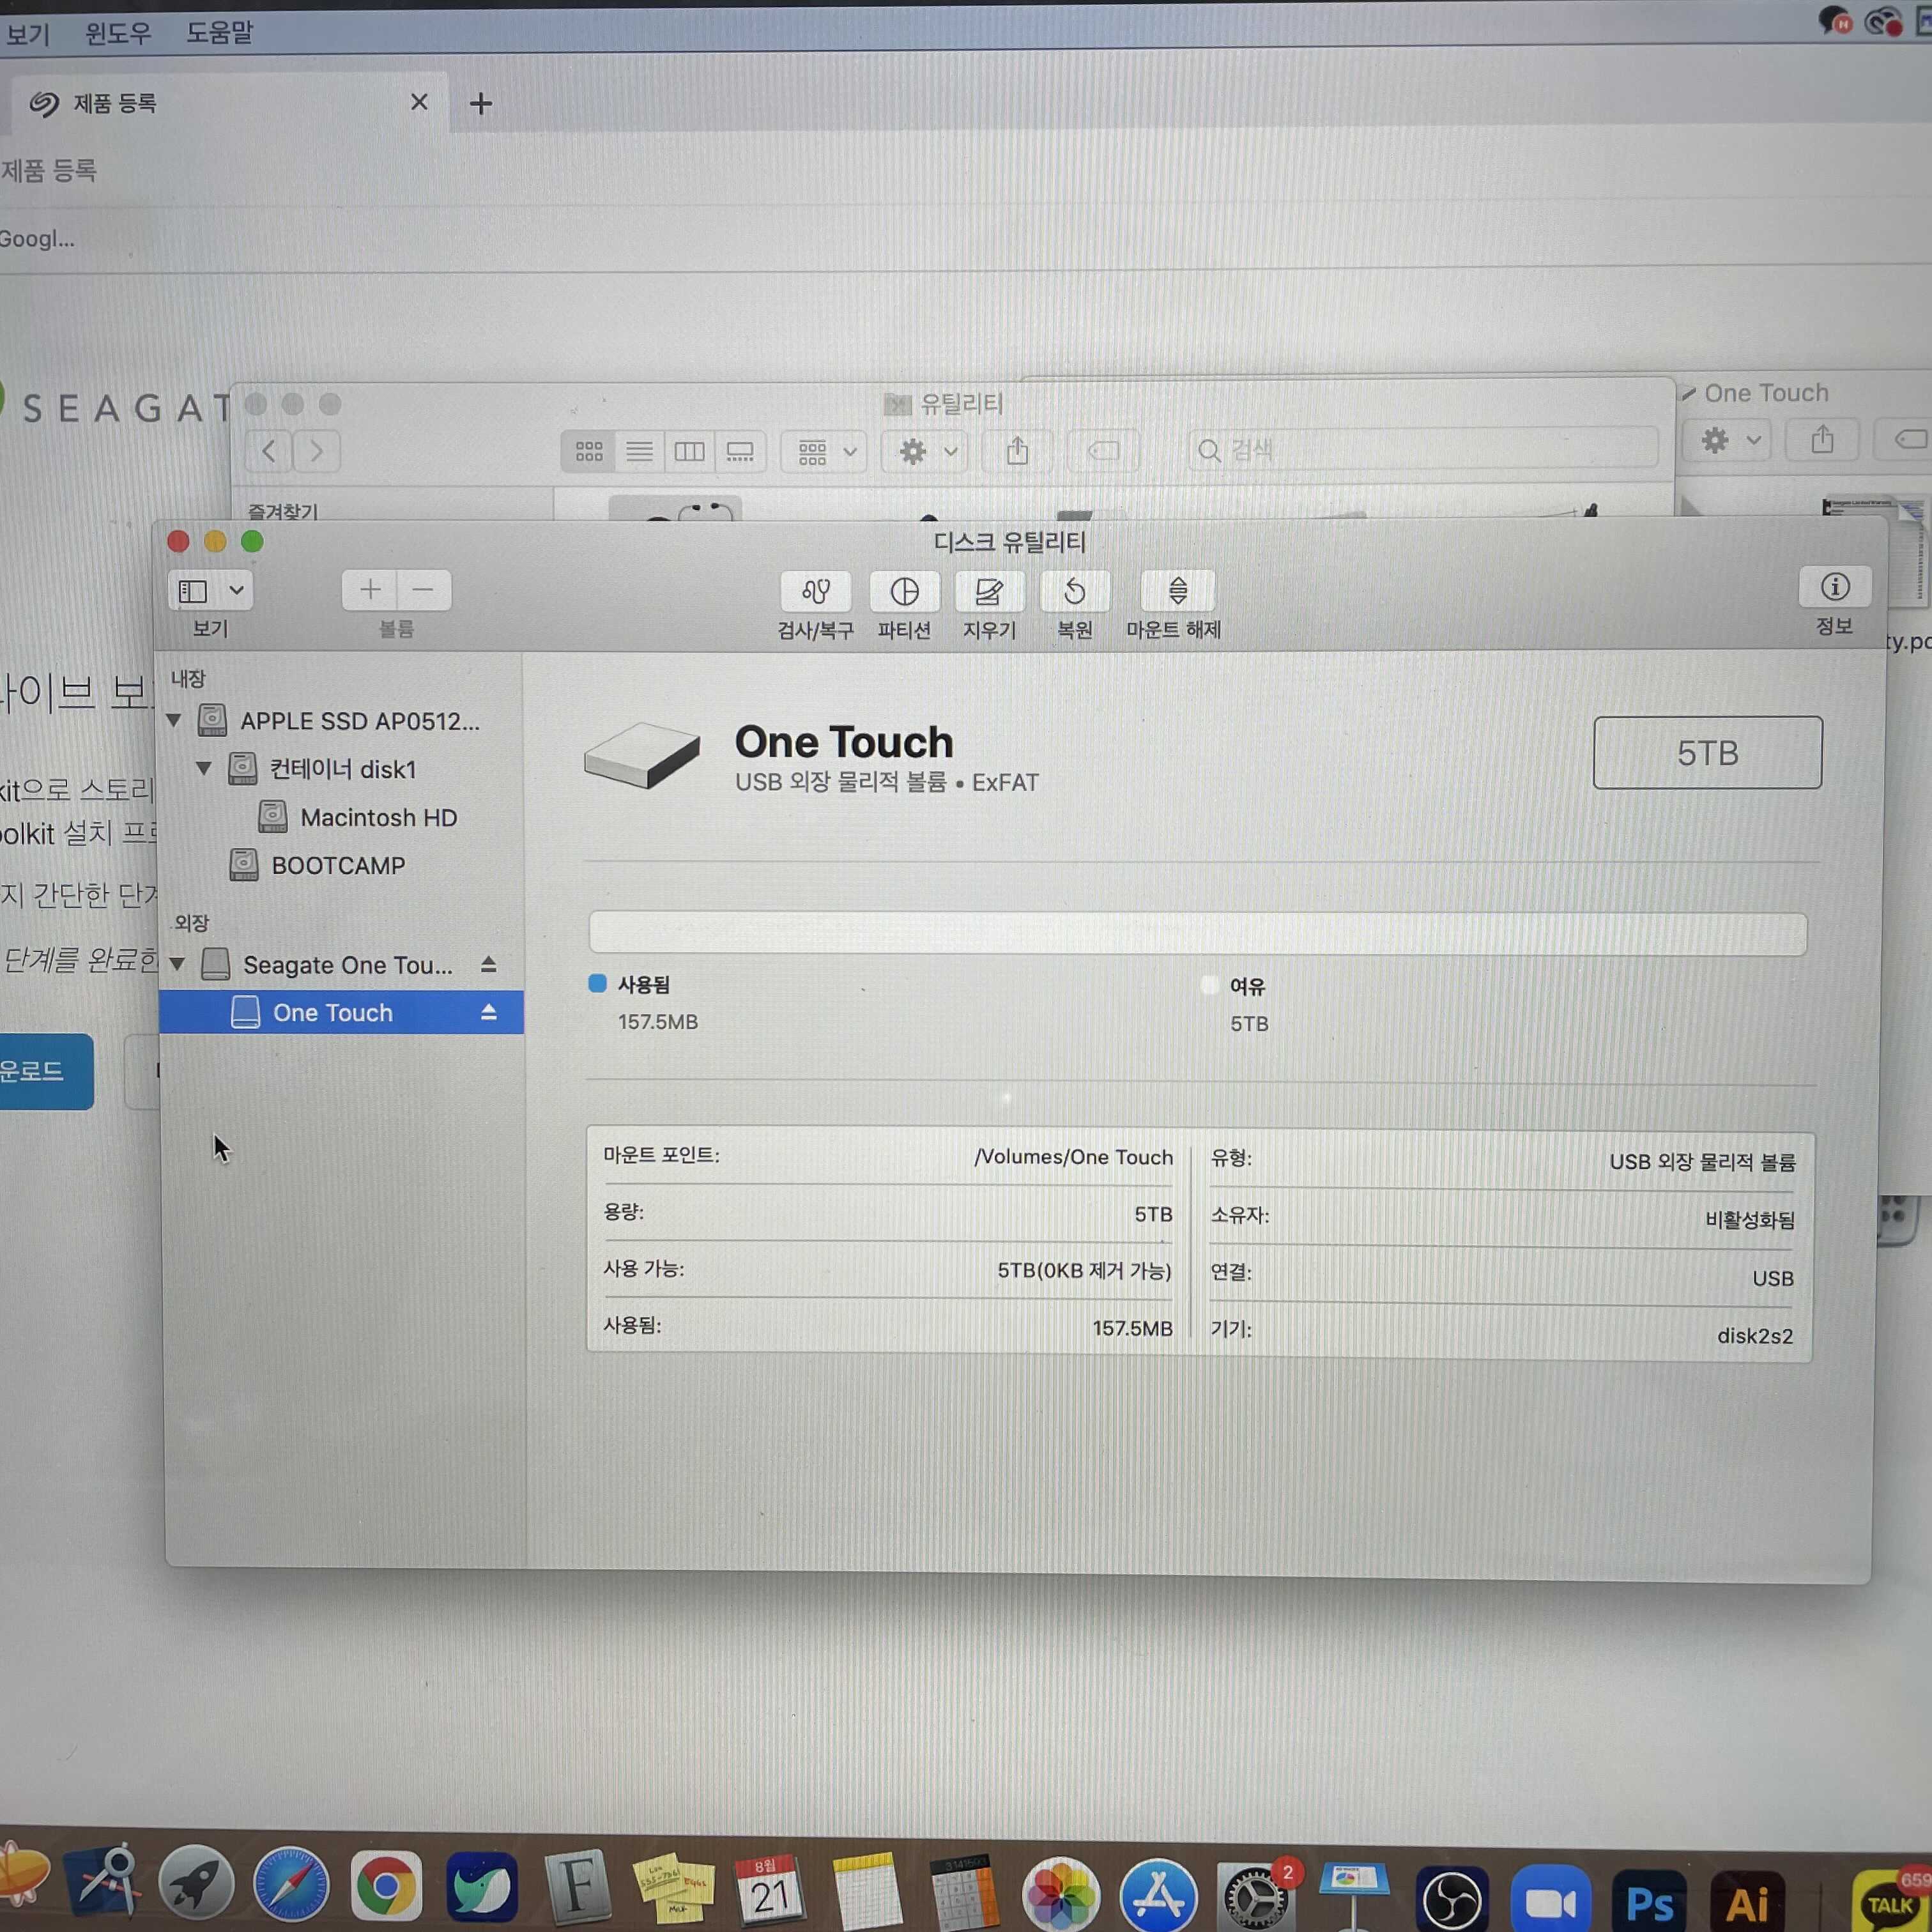Image resolution: width=1932 pixels, height=1932 pixels.
Task: Close the 제품 등록 browser tab
Action: (419, 102)
